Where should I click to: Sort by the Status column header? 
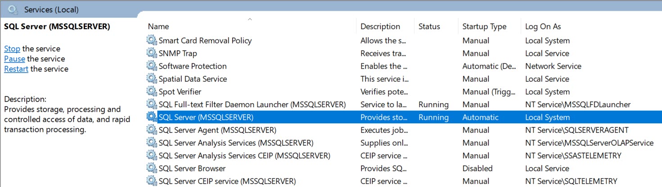click(x=429, y=26)
